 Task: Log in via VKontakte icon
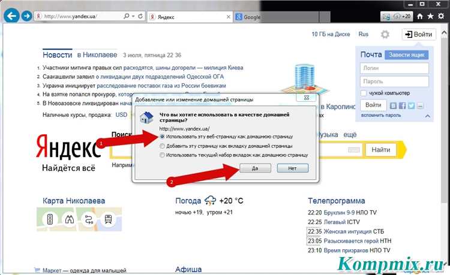tap(393, 105)
